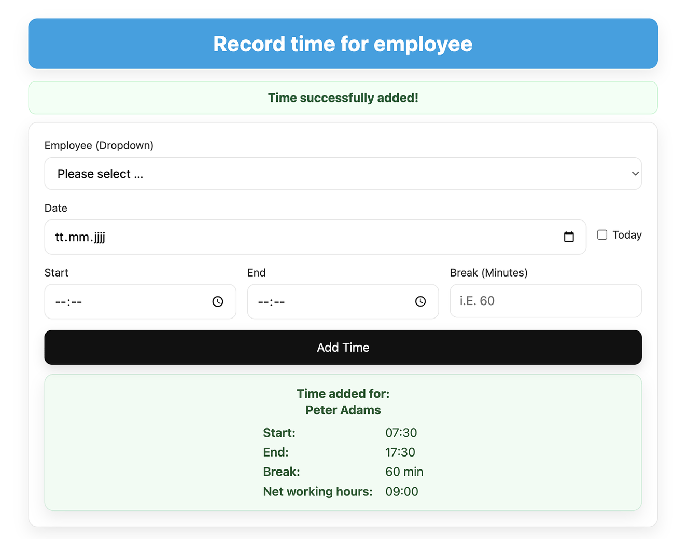The width and height of the screenshot is (674, 539).
Task: Click the "Employee (Dropdown)" field label
Action: click(x=99, y=145)
